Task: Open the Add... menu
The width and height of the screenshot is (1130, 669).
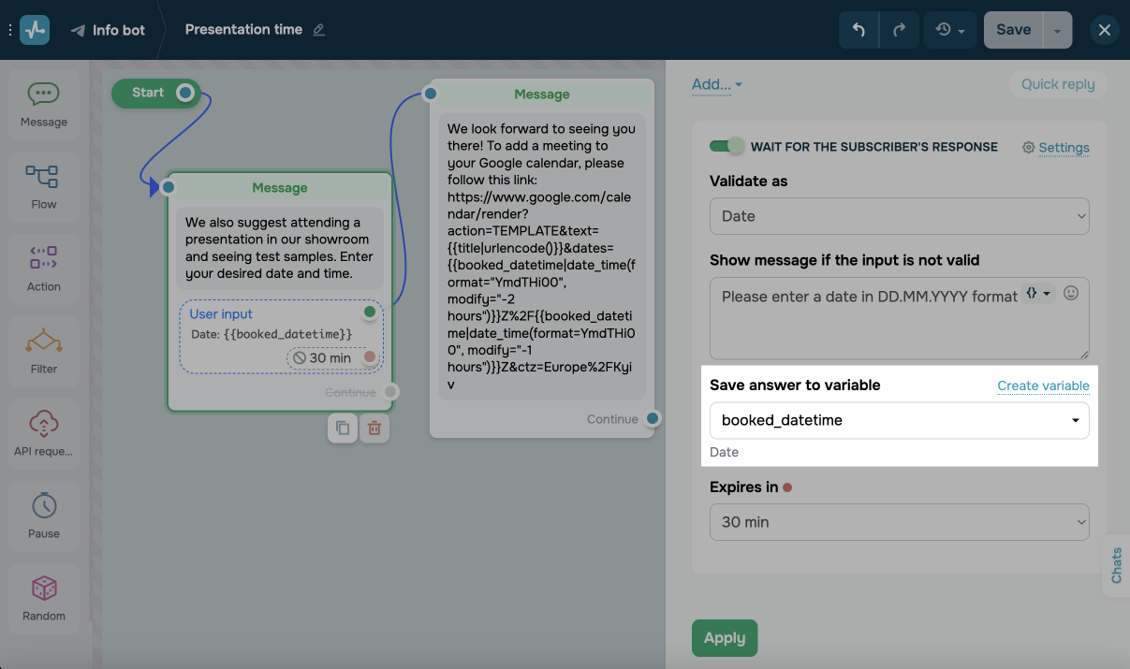Action: point(716,84)
